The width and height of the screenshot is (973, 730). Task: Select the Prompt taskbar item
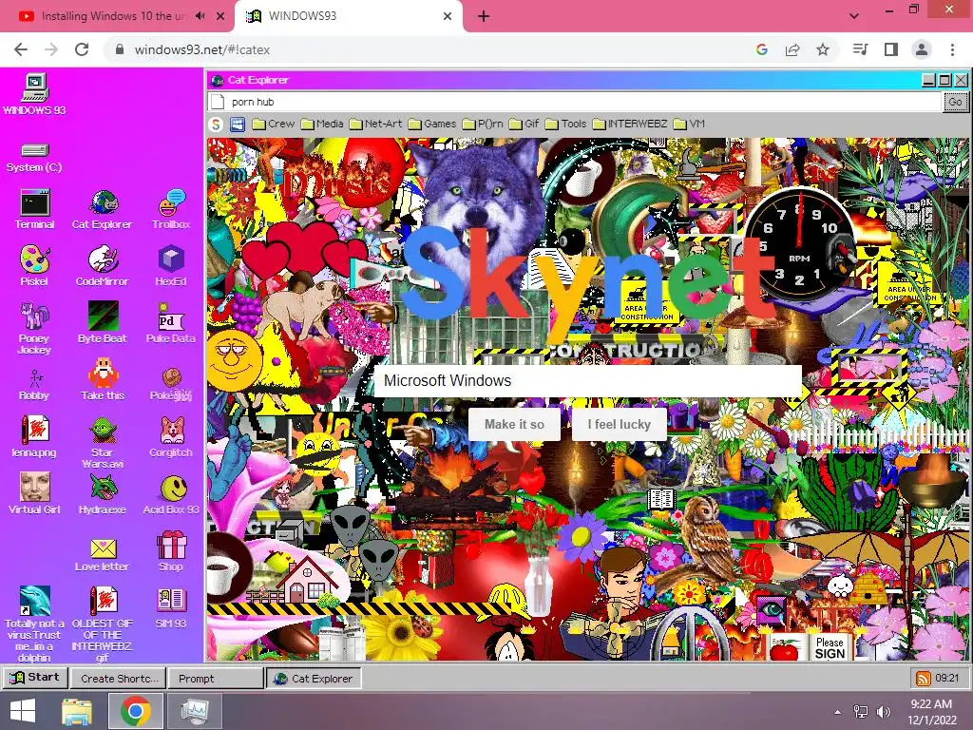tap(216, 679)
